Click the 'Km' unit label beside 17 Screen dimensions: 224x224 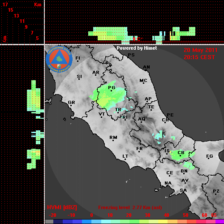tap(38, 4)
